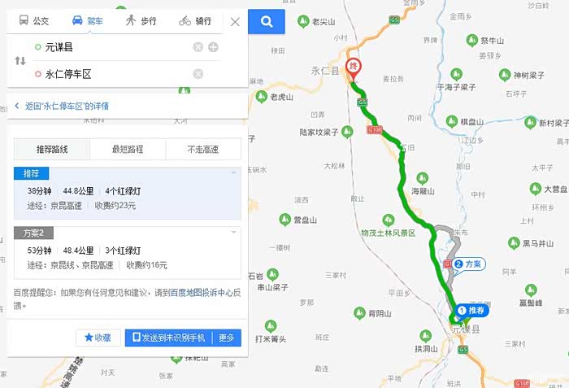The height and width of the screenshot is (388, 569).
Task: Expand the 方案2 route details arrow
Action: tap(234, 232)
